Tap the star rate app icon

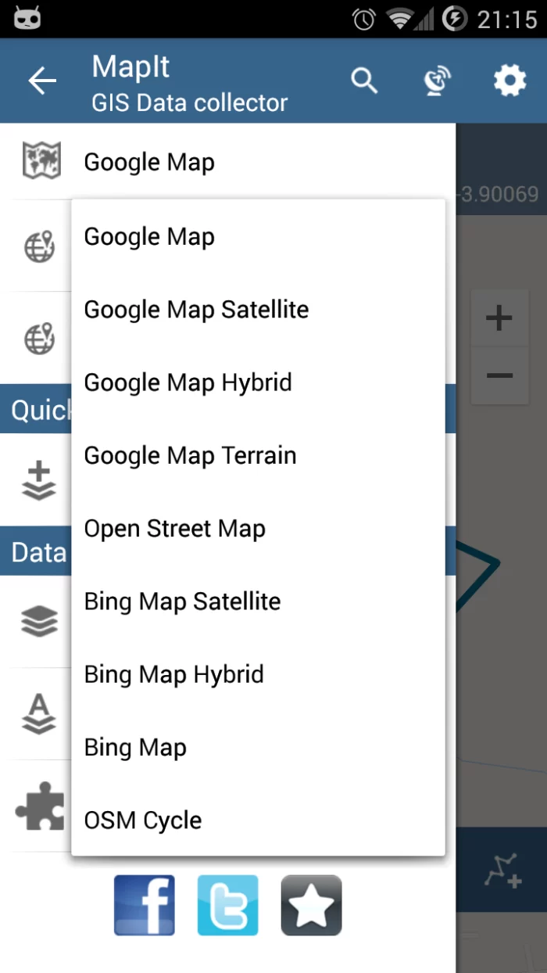[311, 905]
